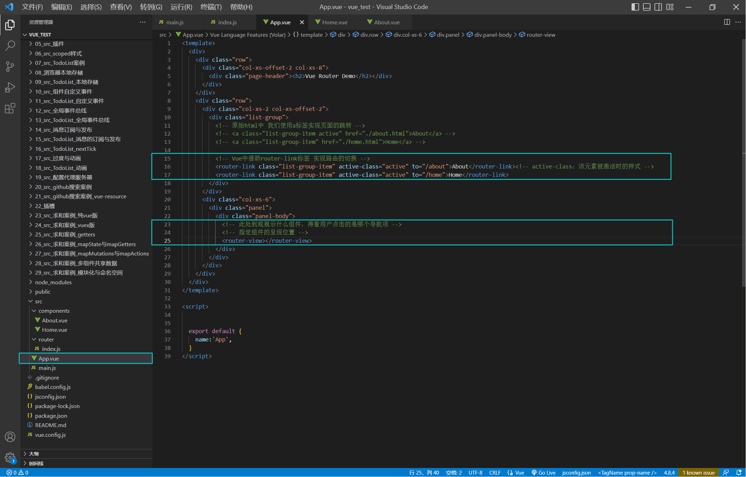Click TagName prop-name status item
This screenshot has width=746, height=477.
coord(627,472)
